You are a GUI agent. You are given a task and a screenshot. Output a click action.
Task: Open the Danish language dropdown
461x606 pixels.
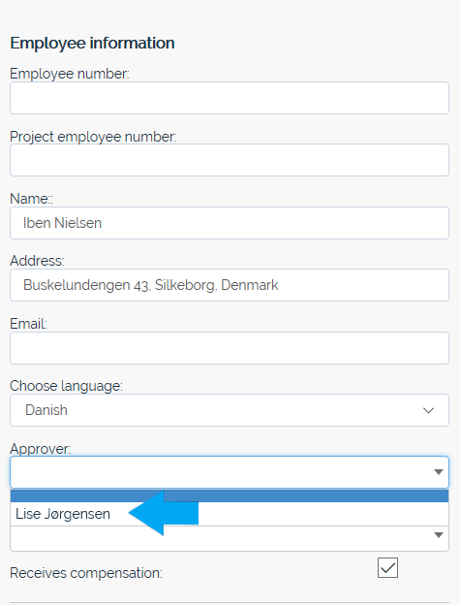(x=230, y=410)
